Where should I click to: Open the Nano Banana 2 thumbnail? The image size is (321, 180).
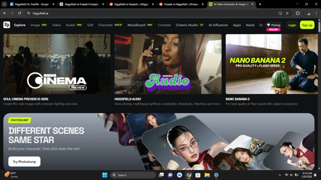272,64
